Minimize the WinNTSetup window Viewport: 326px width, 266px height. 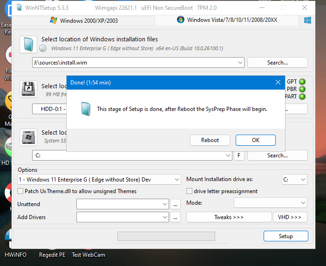262,8
